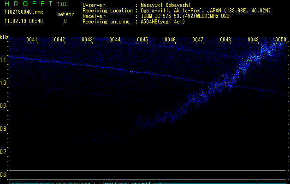Click the timestamp 11.02.19 00:40

tap(24, 21)
